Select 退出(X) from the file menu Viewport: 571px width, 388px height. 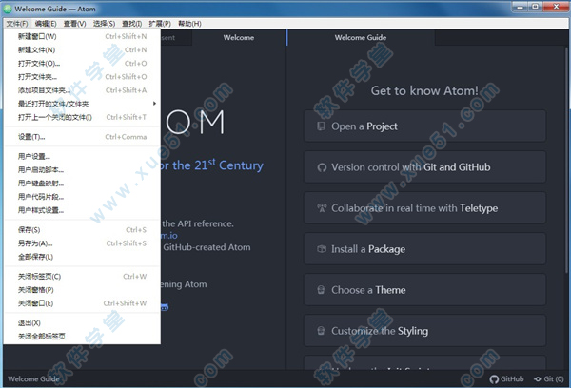tap(82, 323)
